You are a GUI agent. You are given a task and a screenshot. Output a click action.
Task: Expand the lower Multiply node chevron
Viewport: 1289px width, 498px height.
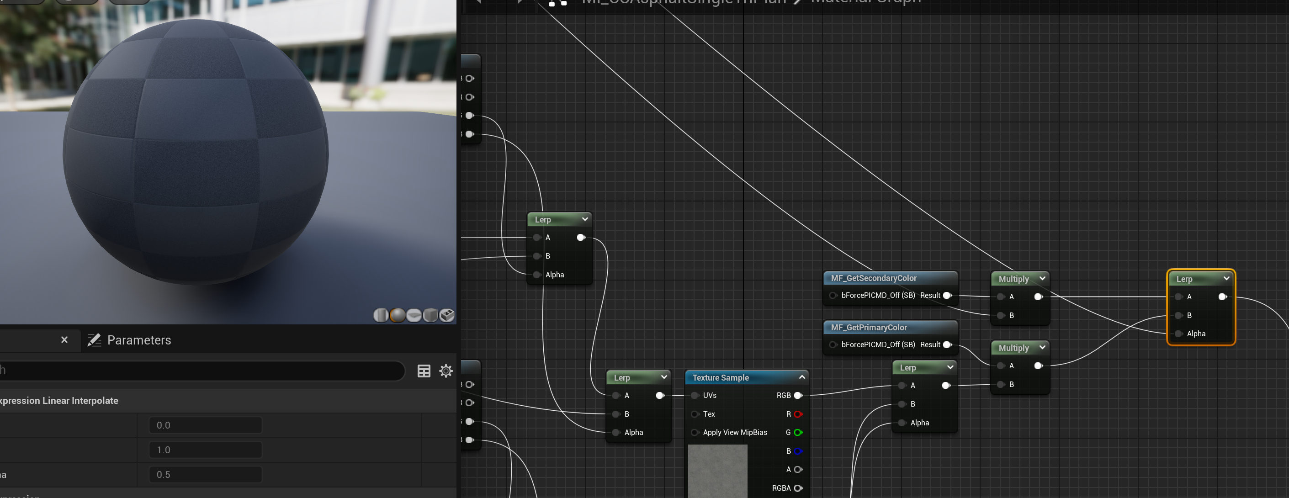tap(1042, 347)
